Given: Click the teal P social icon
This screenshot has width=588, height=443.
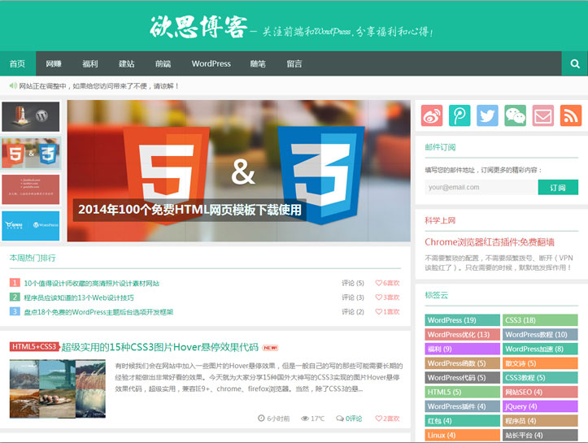Looking at the screenshot, I should (x=460, y=115).
